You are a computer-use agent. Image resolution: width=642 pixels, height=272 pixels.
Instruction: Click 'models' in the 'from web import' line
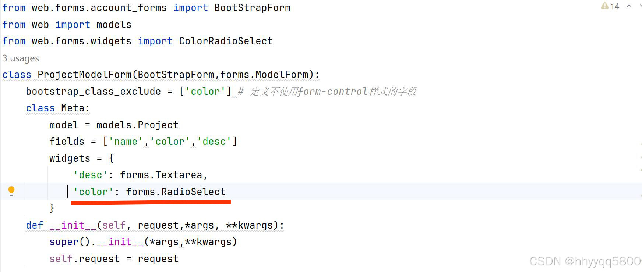(114, 25)
